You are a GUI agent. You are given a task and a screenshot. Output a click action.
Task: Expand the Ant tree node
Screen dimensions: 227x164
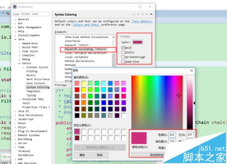click(15, 24)
